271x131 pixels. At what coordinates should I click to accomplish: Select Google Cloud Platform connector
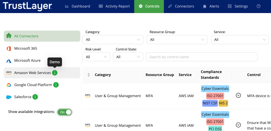pos(42,85)
